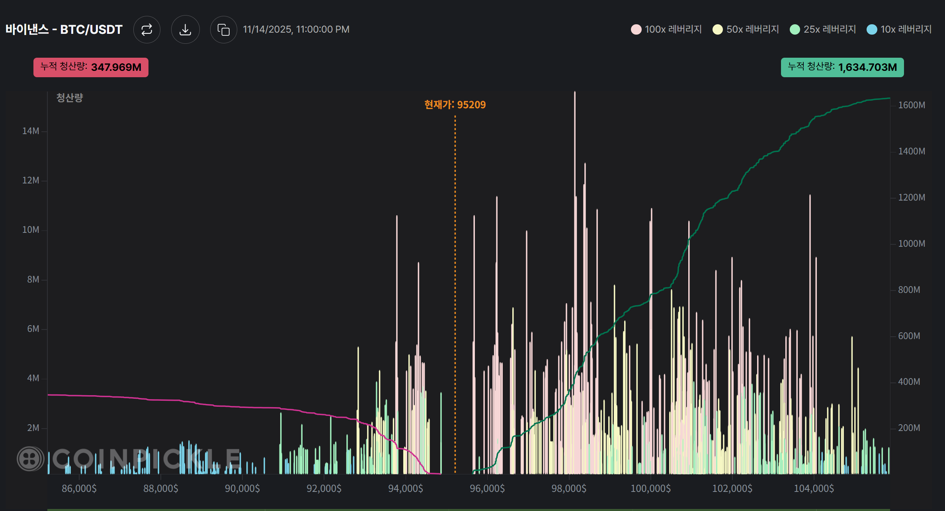The height and width of the screenshot is (511, 945).
Task: Click the 92,000$ x-axis label
Action: click(324, 488)
